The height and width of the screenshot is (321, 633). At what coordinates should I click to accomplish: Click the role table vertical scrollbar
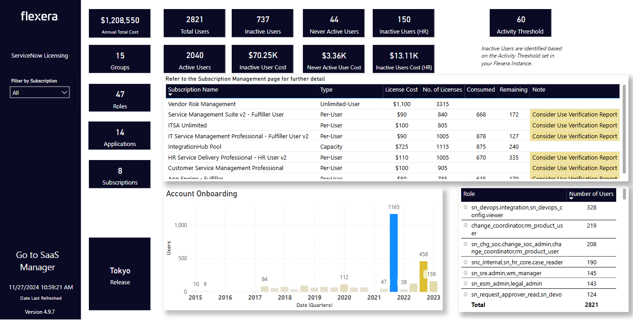625,195
